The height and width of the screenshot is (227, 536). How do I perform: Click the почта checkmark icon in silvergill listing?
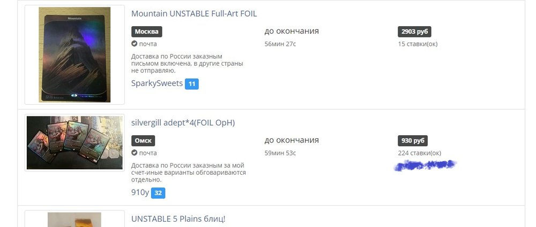[134, 153]
